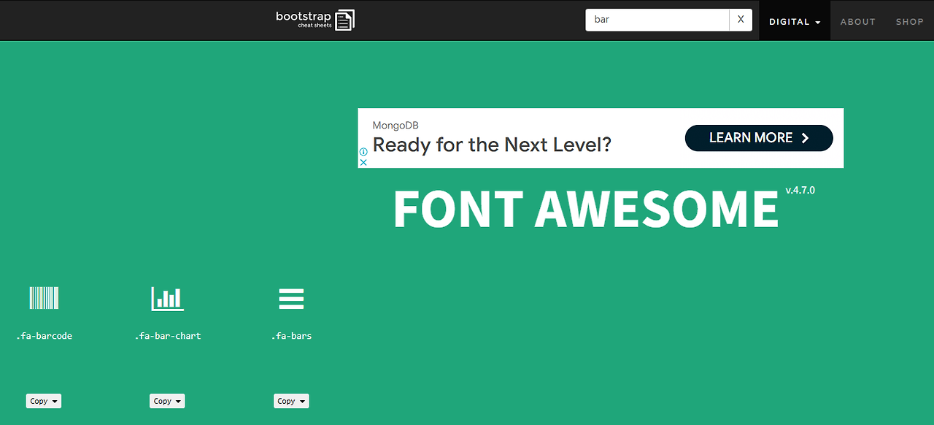Open the Copy dropdown under fa-barcode
This screenshot has height=425, width=934.
coord(43,400)
